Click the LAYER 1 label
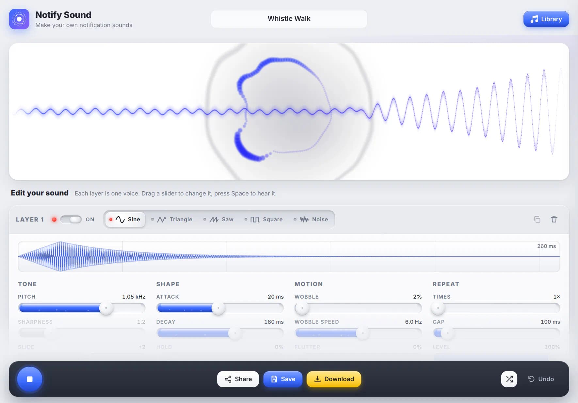The image size is (578, 403). coord(30,219)
